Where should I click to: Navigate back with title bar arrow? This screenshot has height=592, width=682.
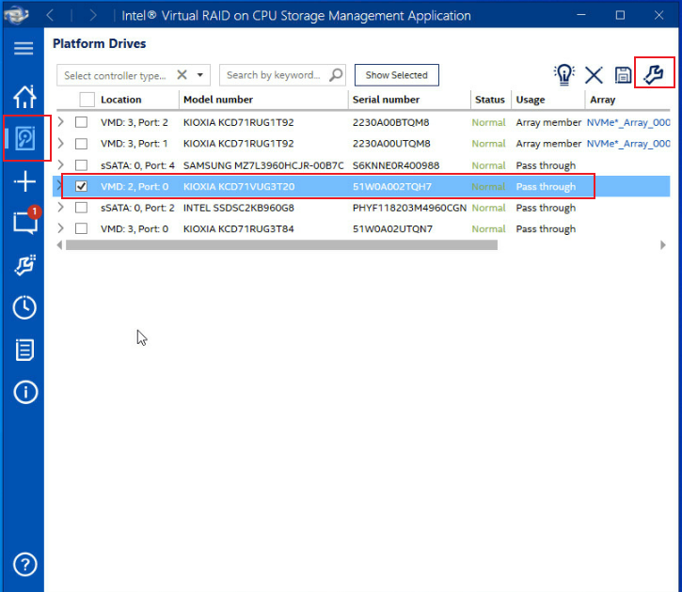[x=50, y=15]
